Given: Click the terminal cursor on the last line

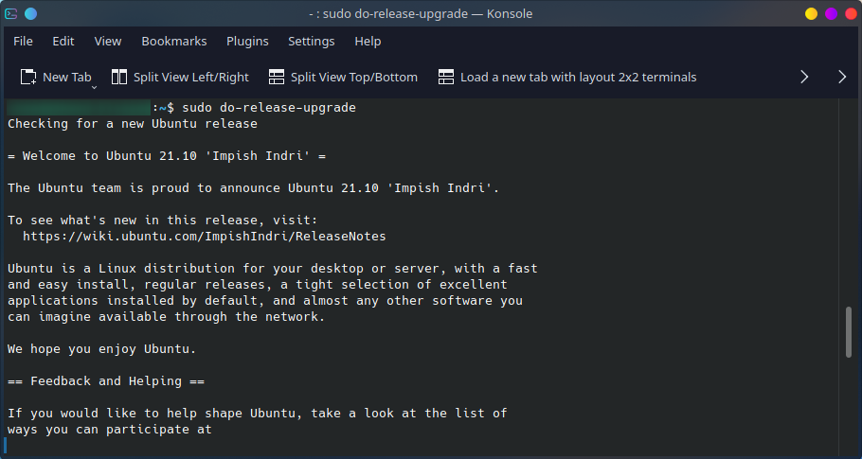Looking at the screenshot, I should (6, 446).
